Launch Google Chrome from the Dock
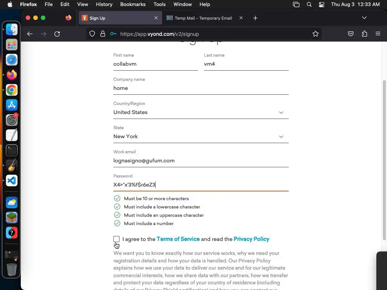Image resolution: width=387 pixels, height=290 pixels. pyautogui.click(x=12, y=90)
